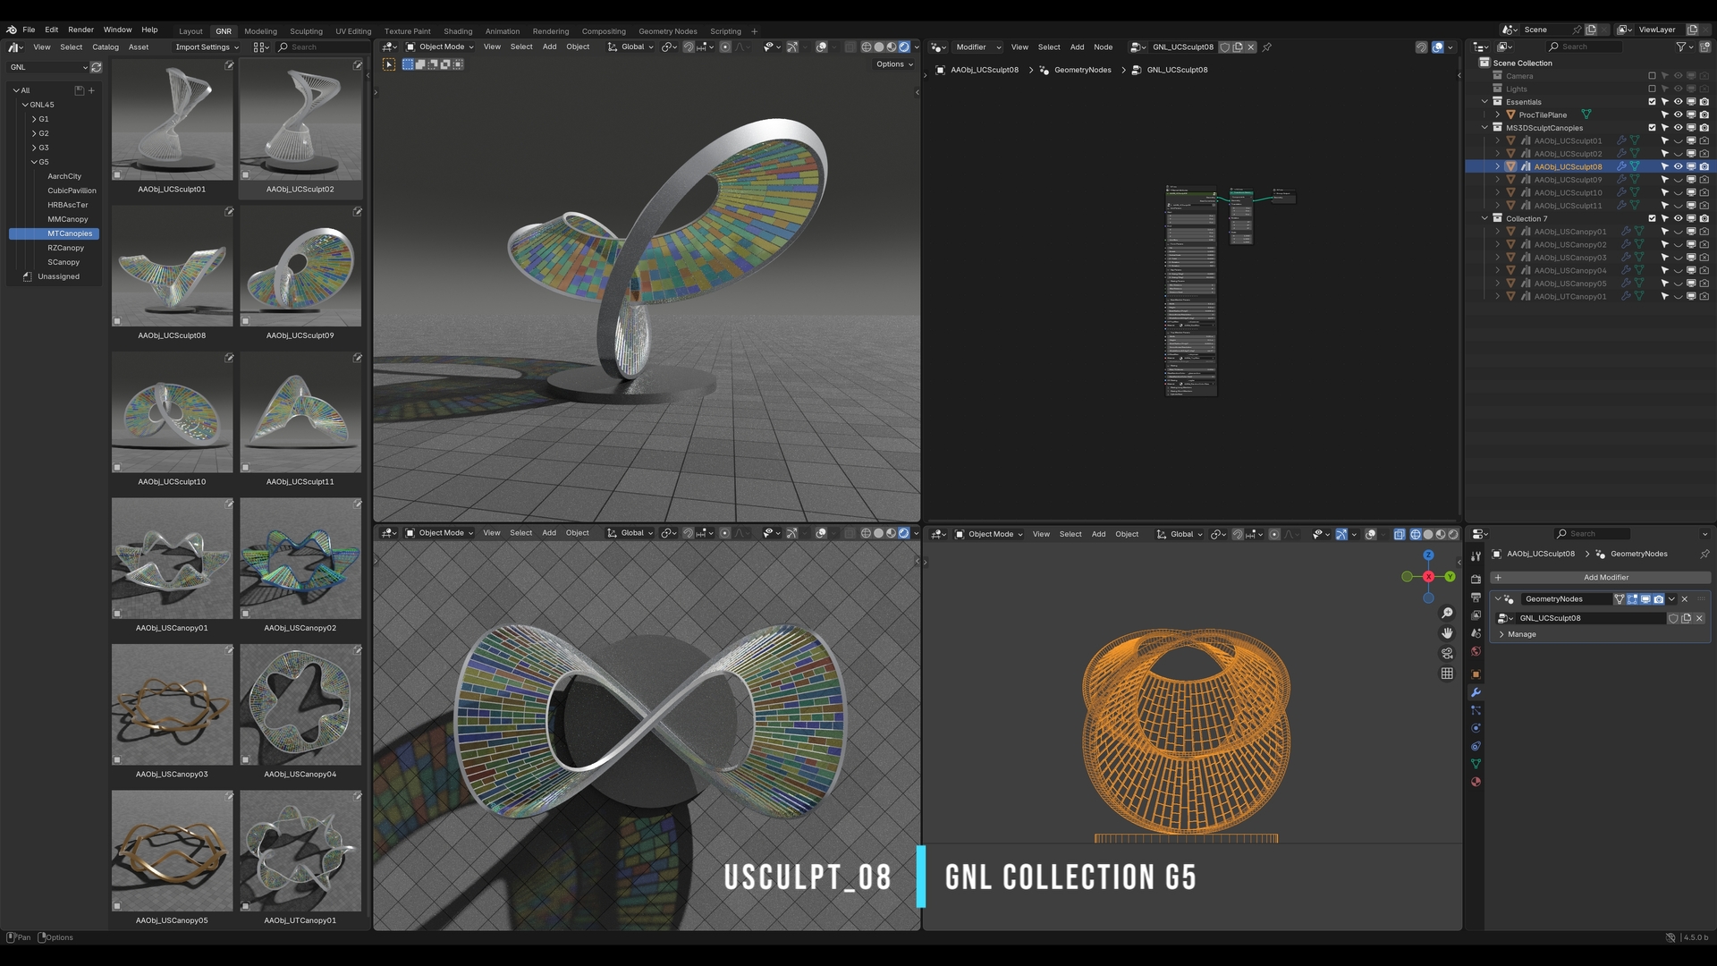Expand the G1 catalog in asset browser
The height and width of the screenshot is (966, 1717).
[x=35, y=119]
